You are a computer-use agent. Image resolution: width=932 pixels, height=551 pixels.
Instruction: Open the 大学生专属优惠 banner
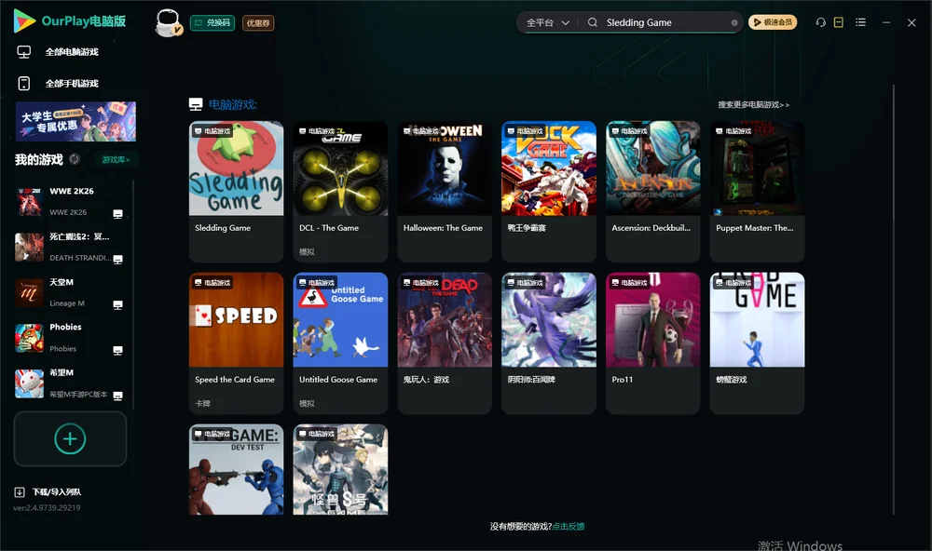[x=75, y=122]
